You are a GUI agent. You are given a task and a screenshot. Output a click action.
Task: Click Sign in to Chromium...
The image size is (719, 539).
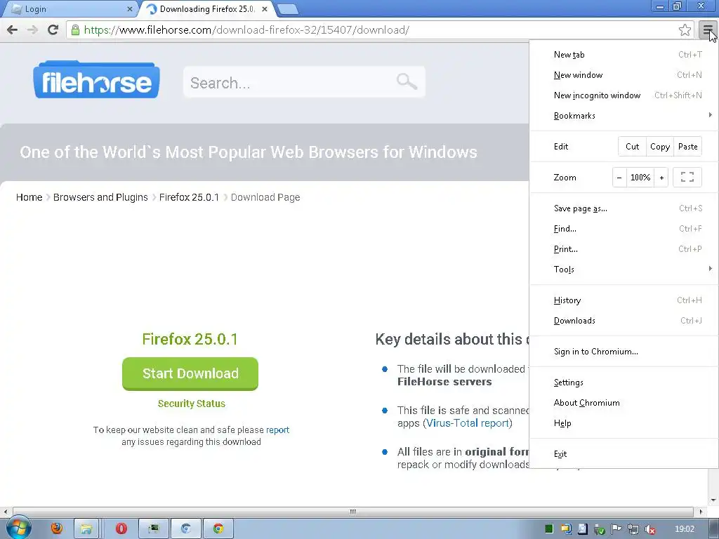(624, 352)
